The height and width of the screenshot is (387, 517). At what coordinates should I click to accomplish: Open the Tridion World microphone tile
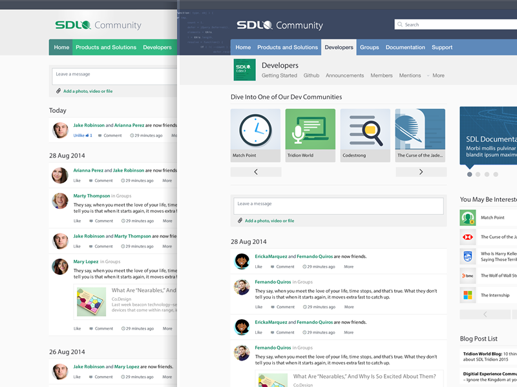click(x=310, y=135)
